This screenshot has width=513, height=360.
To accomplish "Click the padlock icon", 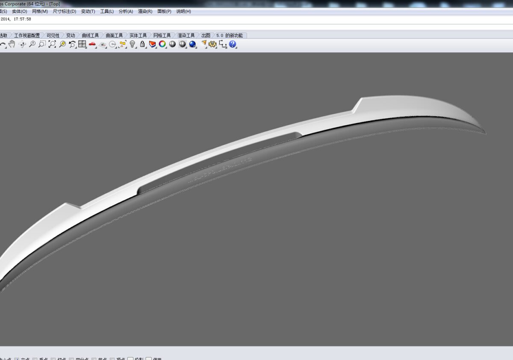I will pyautogui.click(x=142, y=44).
